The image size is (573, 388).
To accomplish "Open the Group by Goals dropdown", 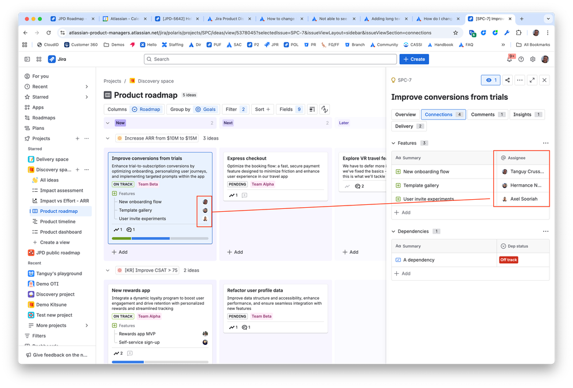I will click(193, 110).
